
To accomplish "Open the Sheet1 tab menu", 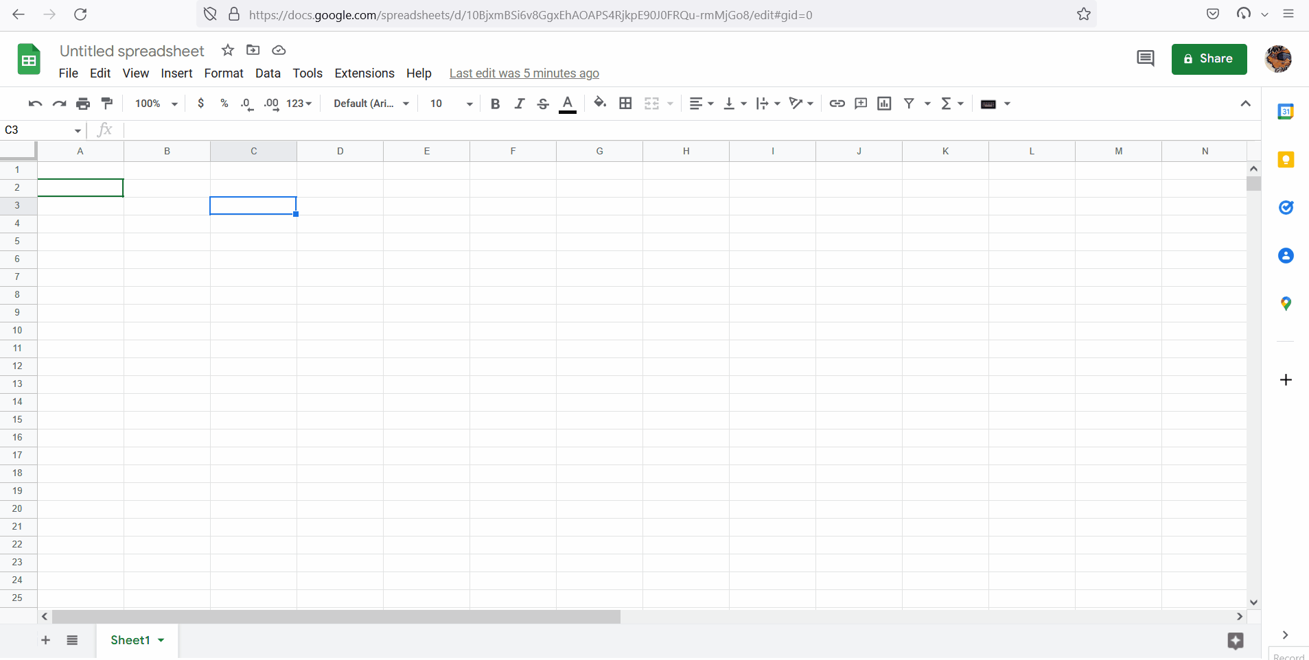I will point(161,640).
